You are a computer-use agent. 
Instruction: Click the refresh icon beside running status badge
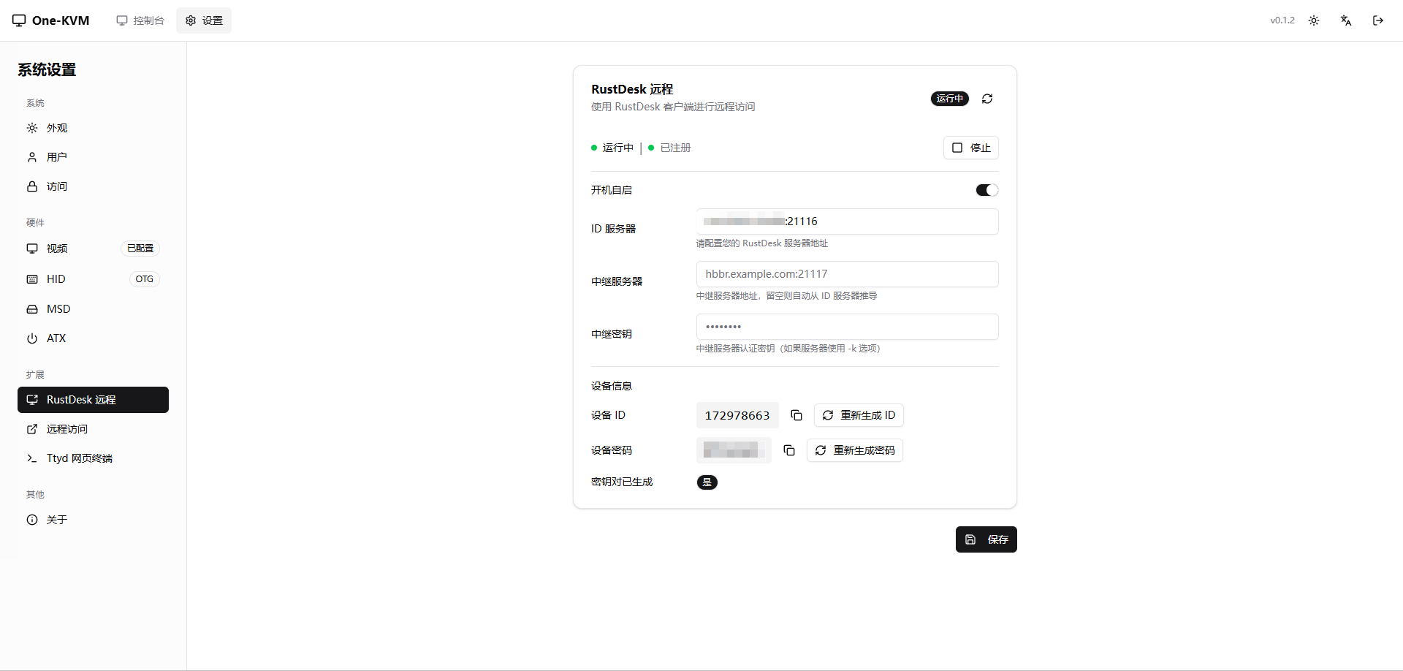point(987,99)
